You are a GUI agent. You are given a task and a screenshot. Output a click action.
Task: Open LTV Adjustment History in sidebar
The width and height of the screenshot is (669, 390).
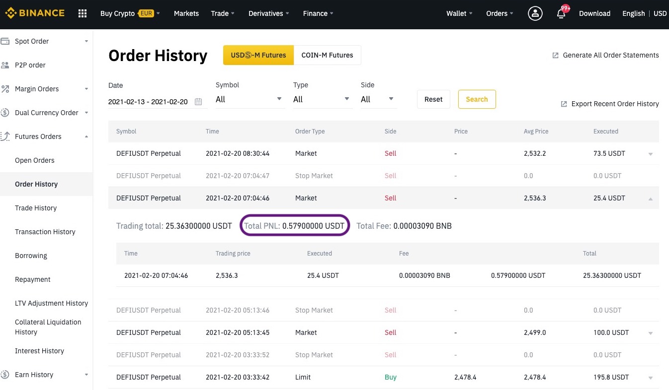click(x=51, y=303)
